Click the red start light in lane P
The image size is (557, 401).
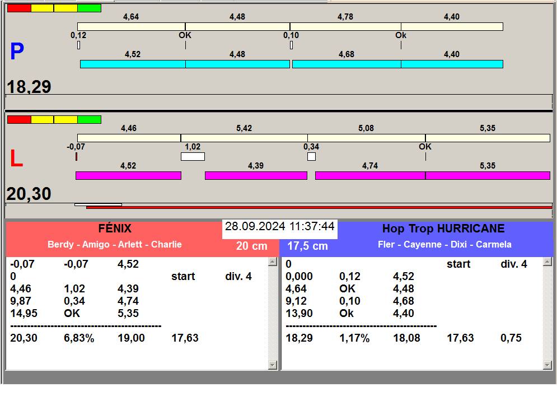click(x=18, y=8)
